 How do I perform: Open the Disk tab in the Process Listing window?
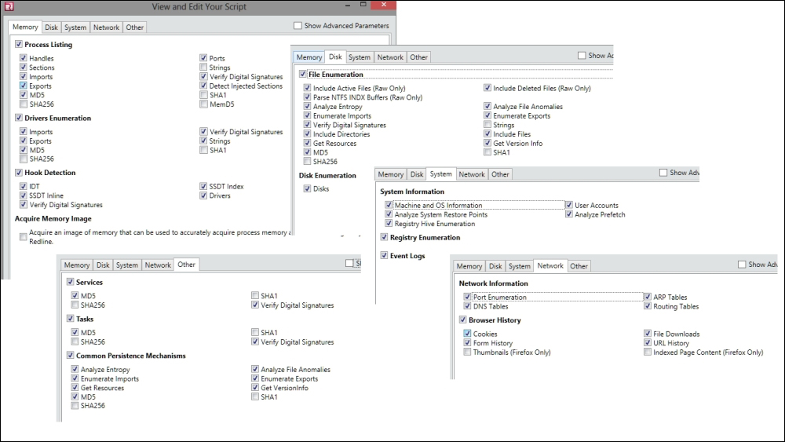tap(51, 27)
